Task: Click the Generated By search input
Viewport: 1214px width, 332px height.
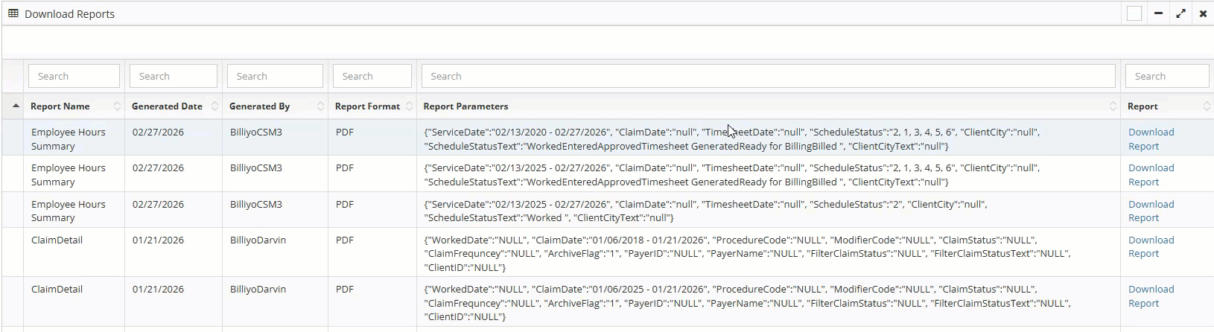Action: pyautogui.click(x=275, y=76)
